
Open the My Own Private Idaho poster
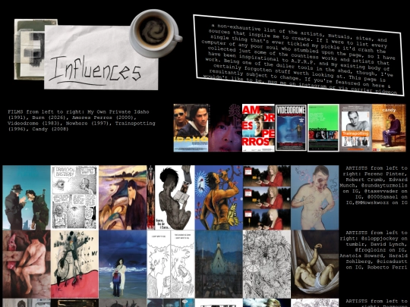(191, 128)
